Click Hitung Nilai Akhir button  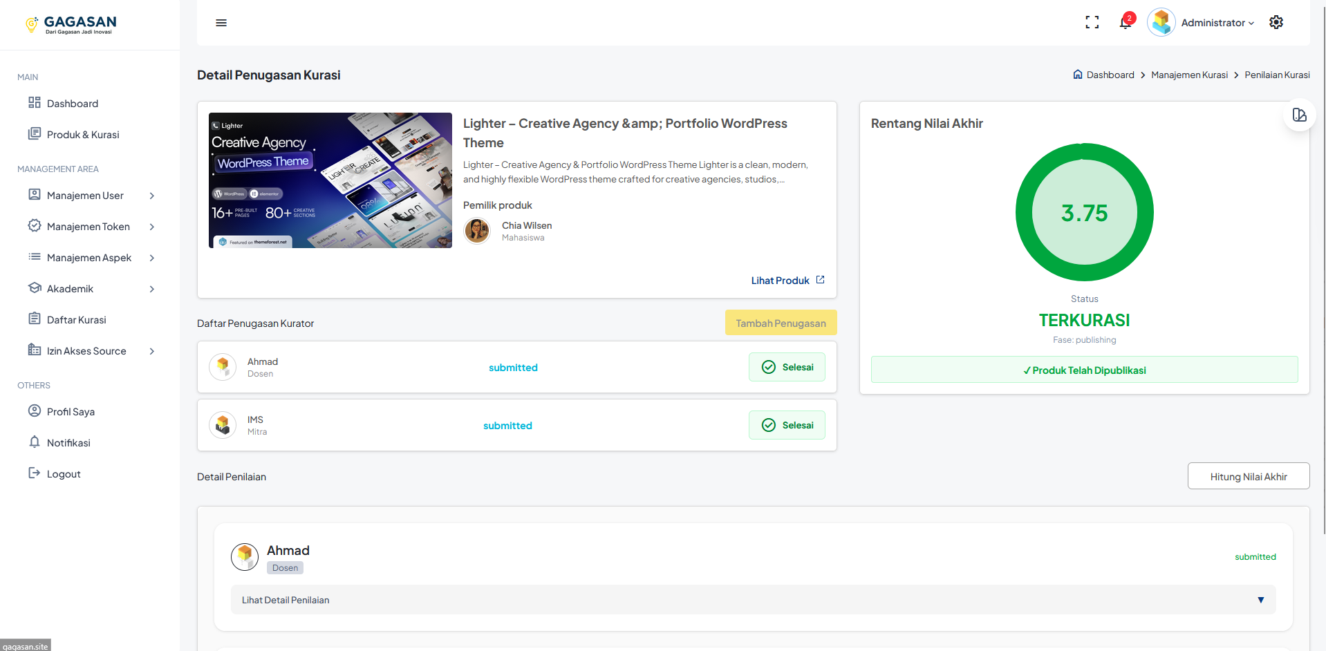(x=1249, y=476)
